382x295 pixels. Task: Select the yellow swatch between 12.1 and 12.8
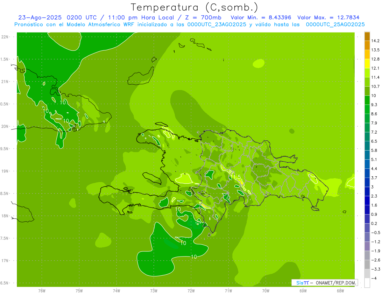pos(367,64)
